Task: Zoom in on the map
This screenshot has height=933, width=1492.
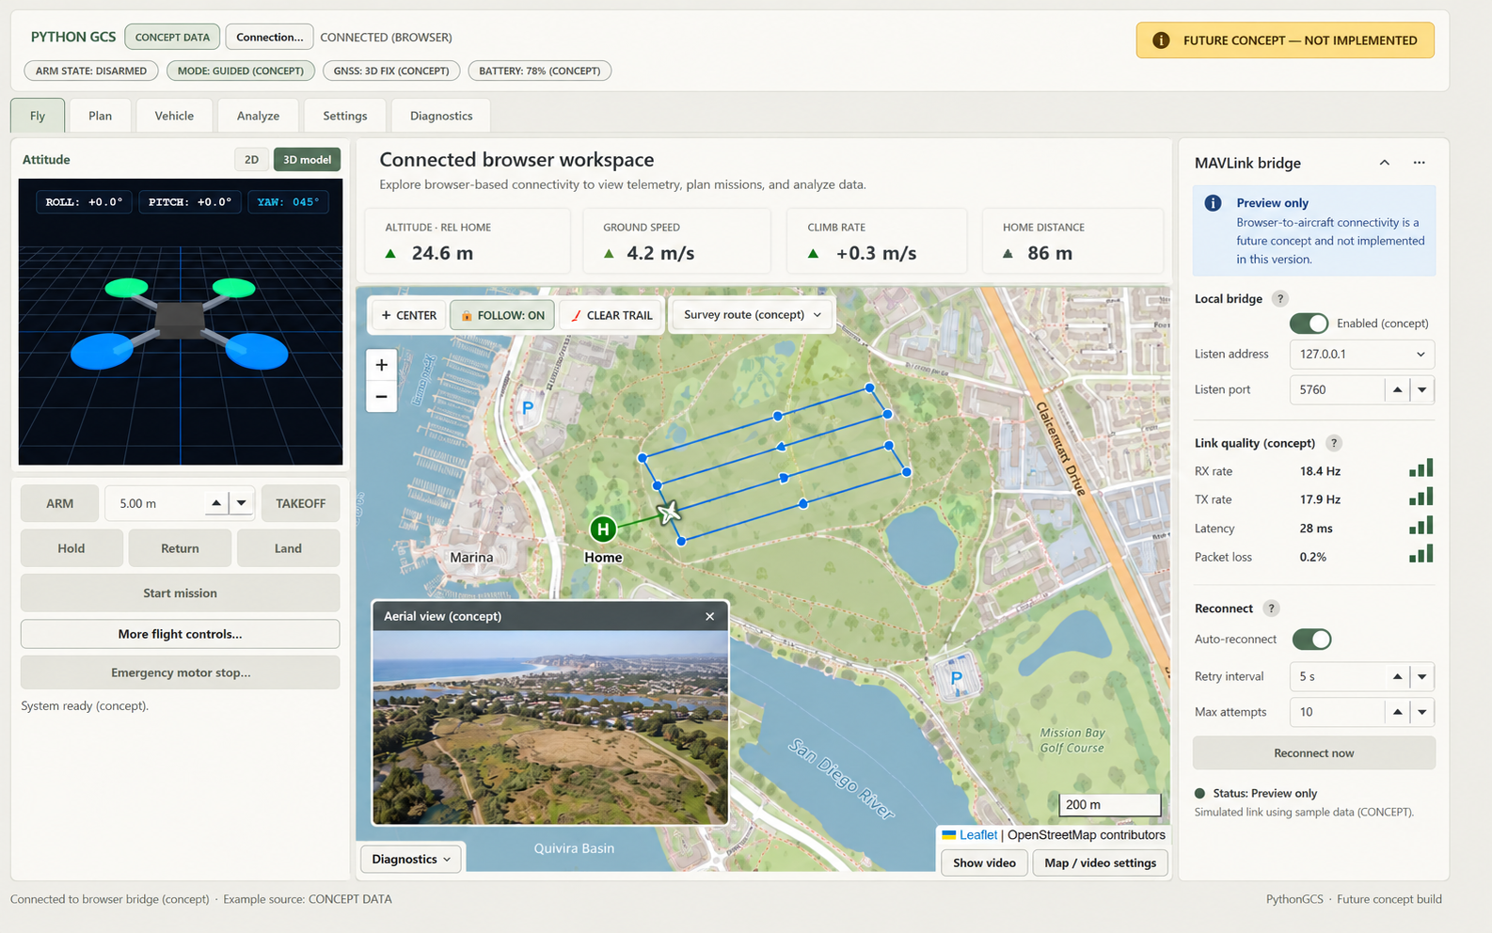Action: (x=381, y=365)
